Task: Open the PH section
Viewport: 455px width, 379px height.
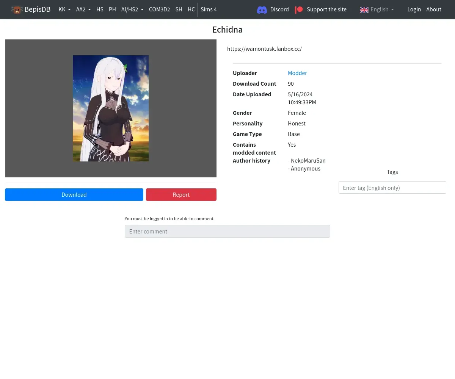Action: [112, 9]
